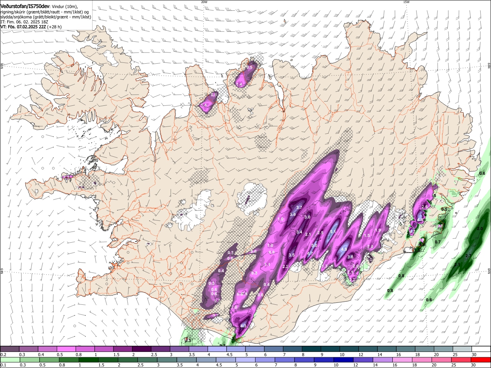Screen dimensions: 491x368
Task: Click the 20W longitude label at top
Action: coord(204,2)
